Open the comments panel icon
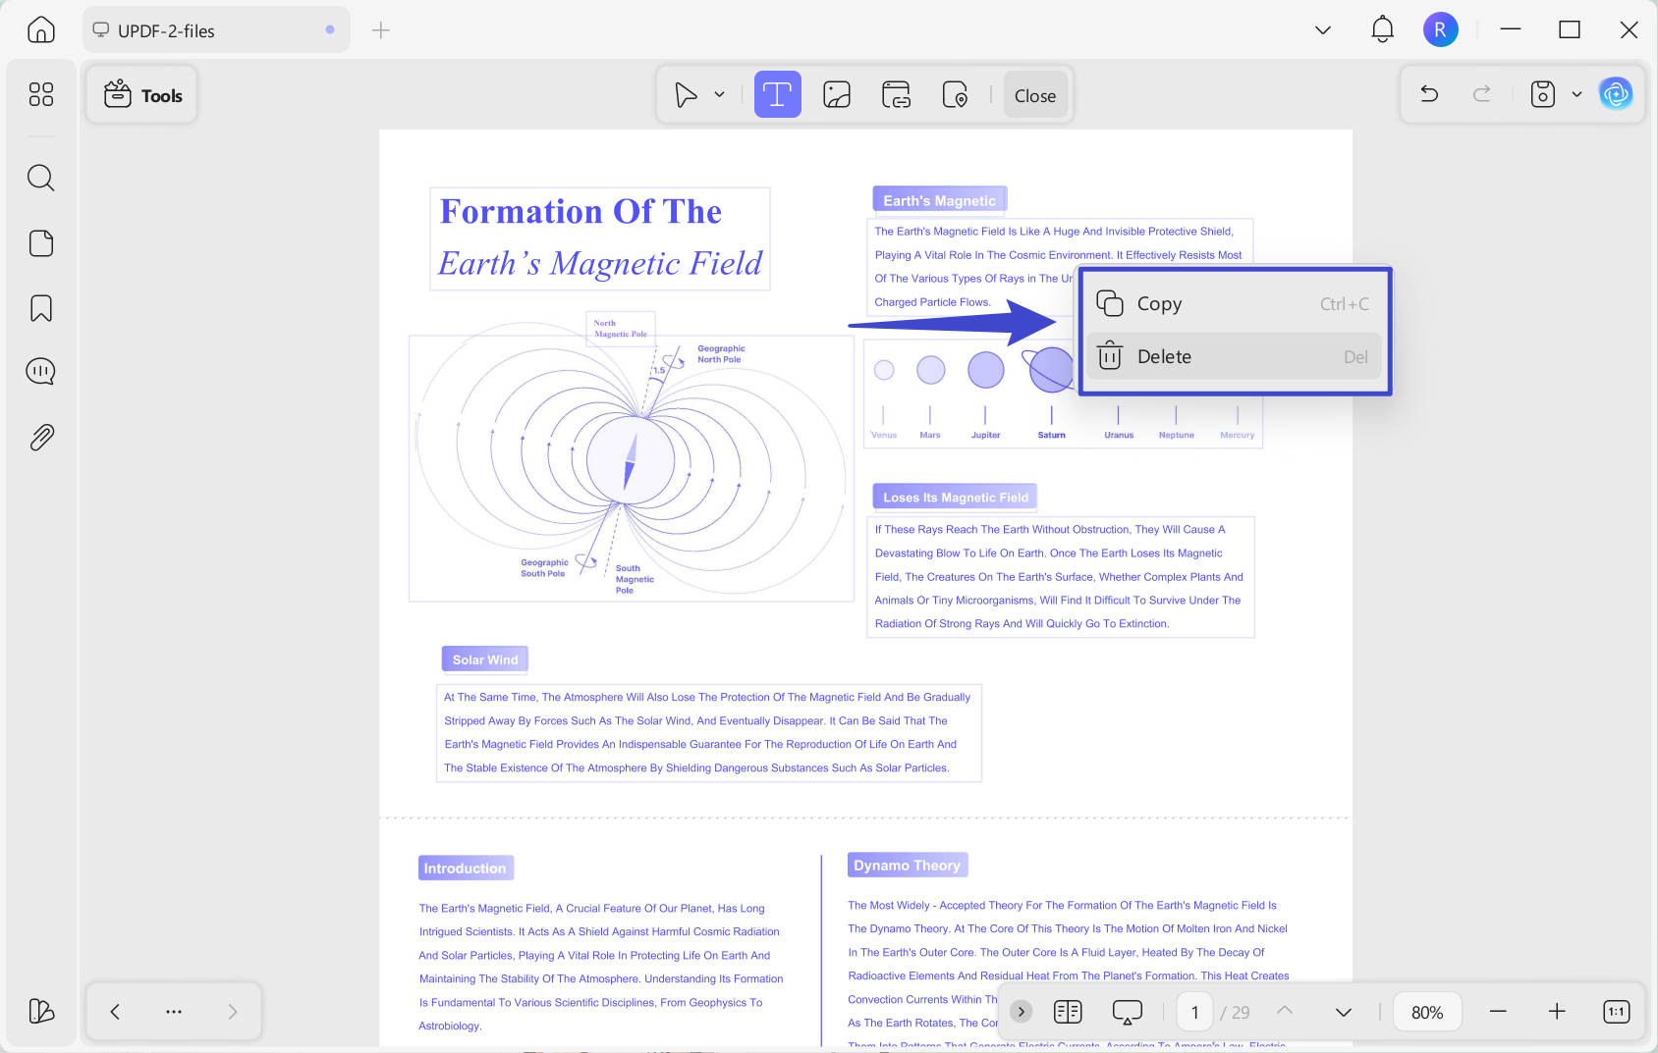Image resolution: width=1658 pixels, height=1053 pixels. 41,372
